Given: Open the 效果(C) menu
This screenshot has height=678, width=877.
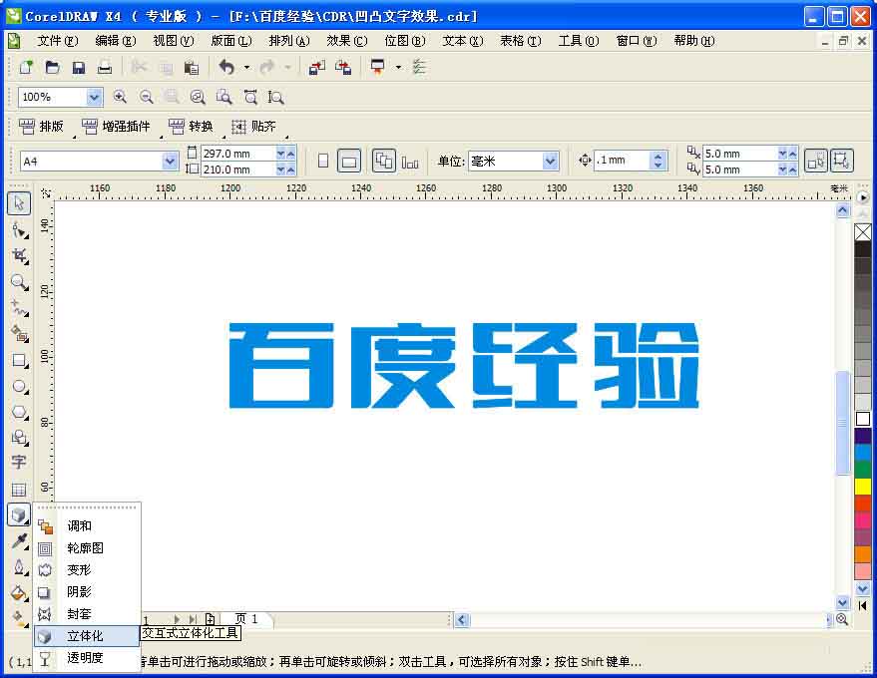Looking at the screenshot, I should point(347,41).
